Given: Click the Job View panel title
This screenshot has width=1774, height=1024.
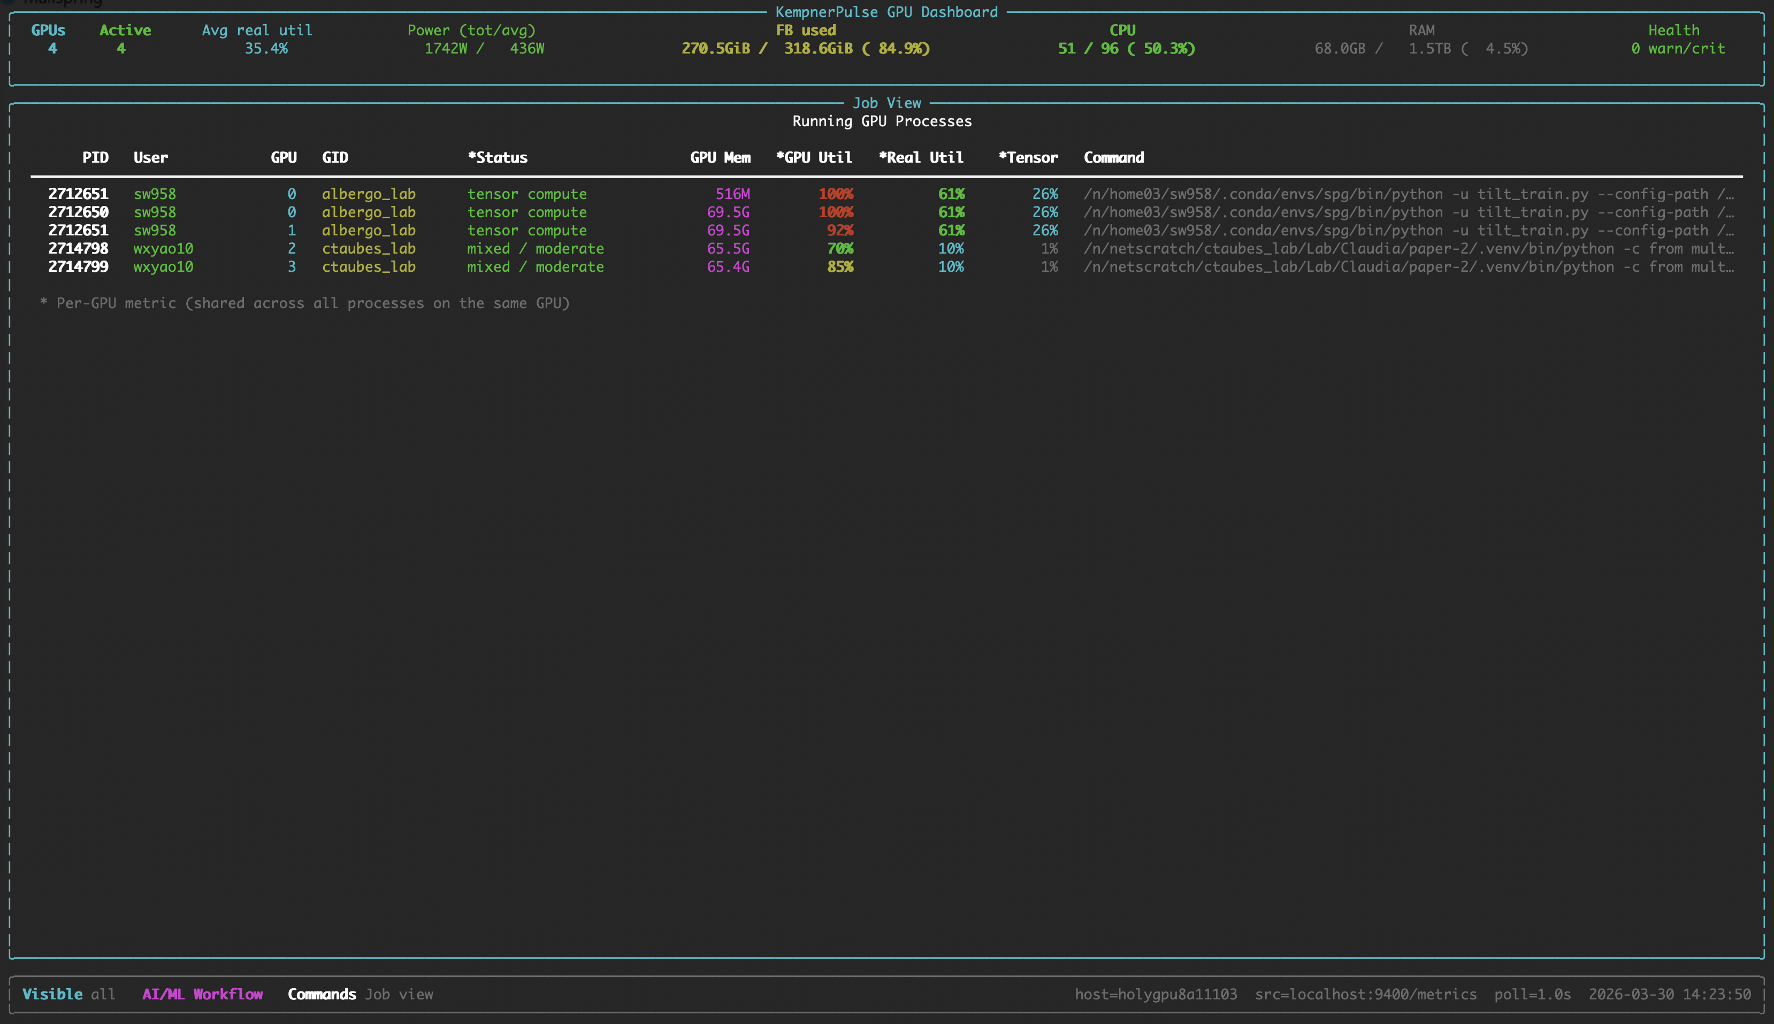Looking at the screenshot, I should (886, 103).
